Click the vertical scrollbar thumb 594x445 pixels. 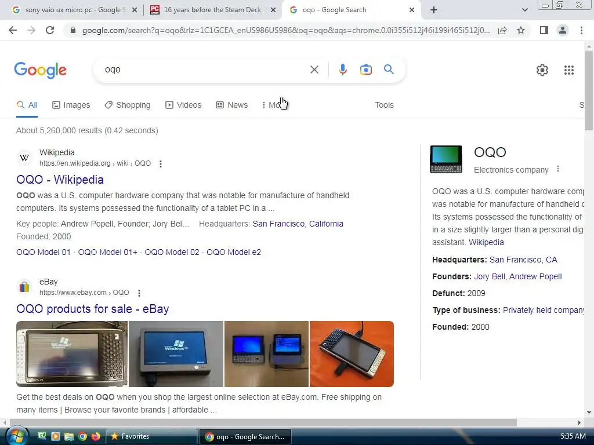589,90
